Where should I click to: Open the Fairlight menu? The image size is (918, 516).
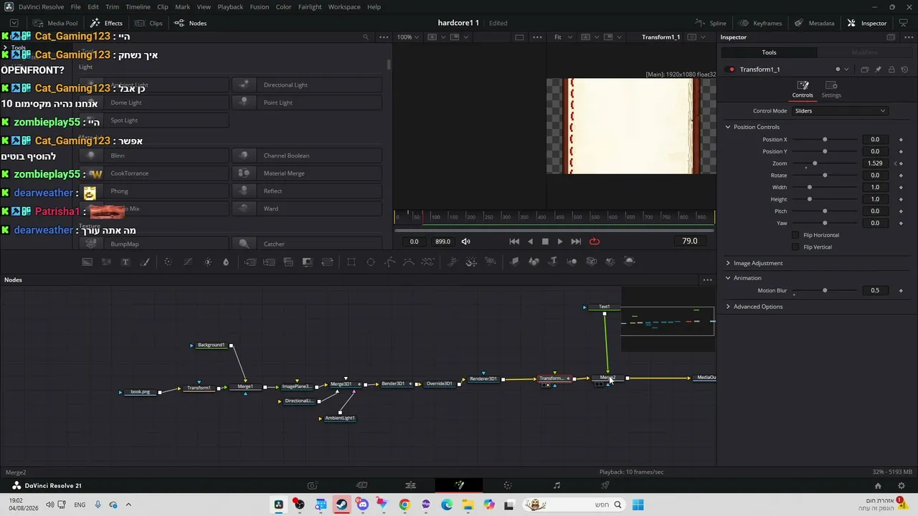click(310, 7)
